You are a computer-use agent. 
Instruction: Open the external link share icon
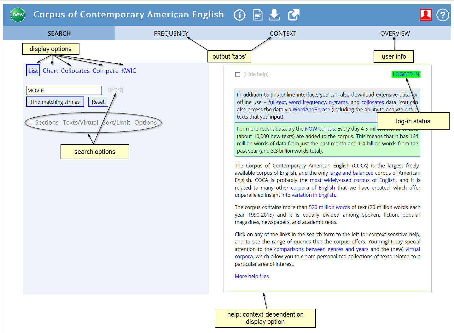pos(294,15)
